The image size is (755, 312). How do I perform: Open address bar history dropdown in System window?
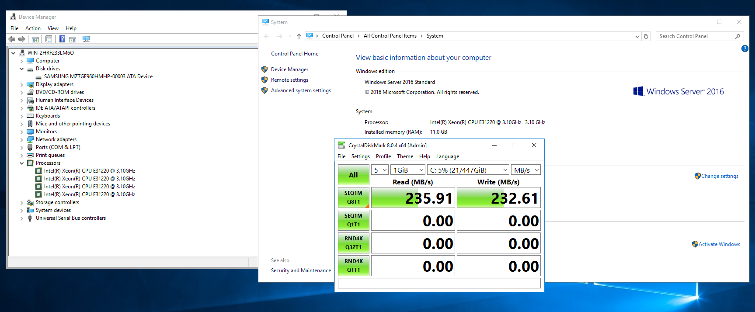637,36
